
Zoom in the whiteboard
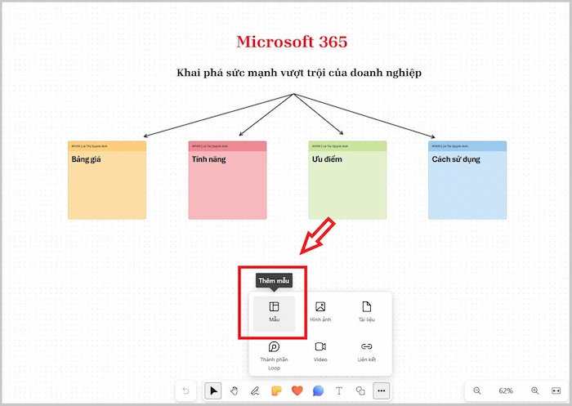(x=534, y=390)
